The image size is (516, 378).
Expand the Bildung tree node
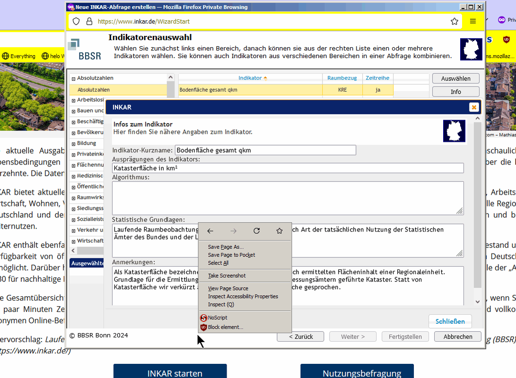(73, 144)
